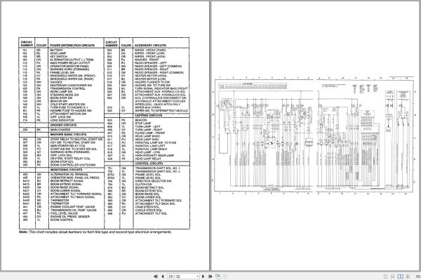Click the 'MACHINE BASIC CIRCUITS' section header
The height and width of the screenshot is (280, 421).
point(68,134)
